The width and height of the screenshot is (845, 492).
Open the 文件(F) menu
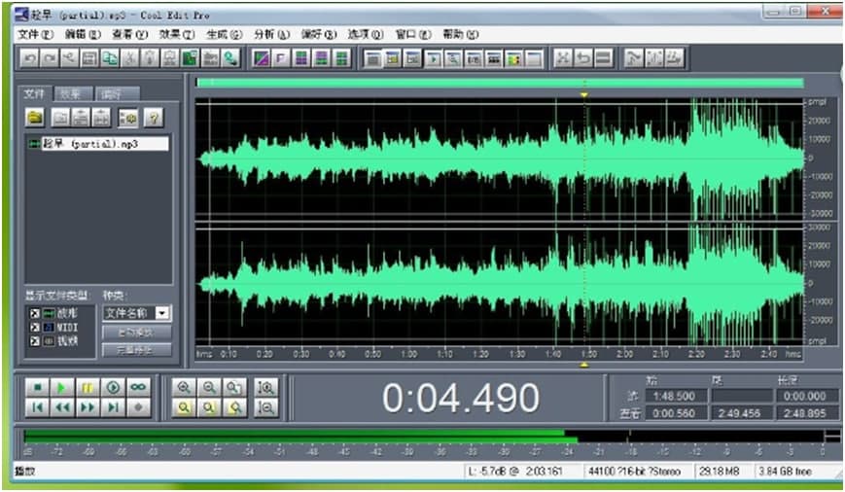click(36, 34)
